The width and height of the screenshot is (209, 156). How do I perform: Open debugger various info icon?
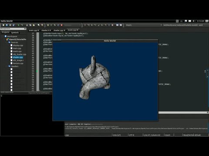coord(121,25)
